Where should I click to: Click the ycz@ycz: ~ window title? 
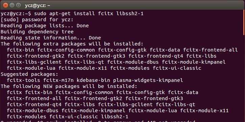[x=38, y=6]
